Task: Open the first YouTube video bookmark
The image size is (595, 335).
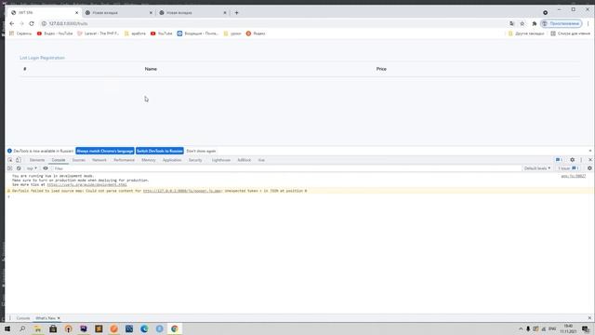Action: (55, 33)
